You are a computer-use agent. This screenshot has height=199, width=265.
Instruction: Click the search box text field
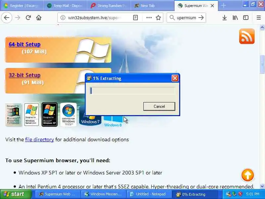[186, 18]
